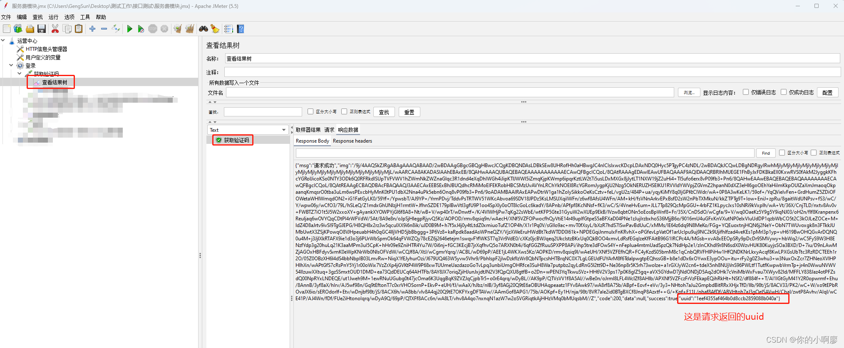Open Help via question mark icon
This screenshot has width=844, height=348.
click(x=241, y=29)
